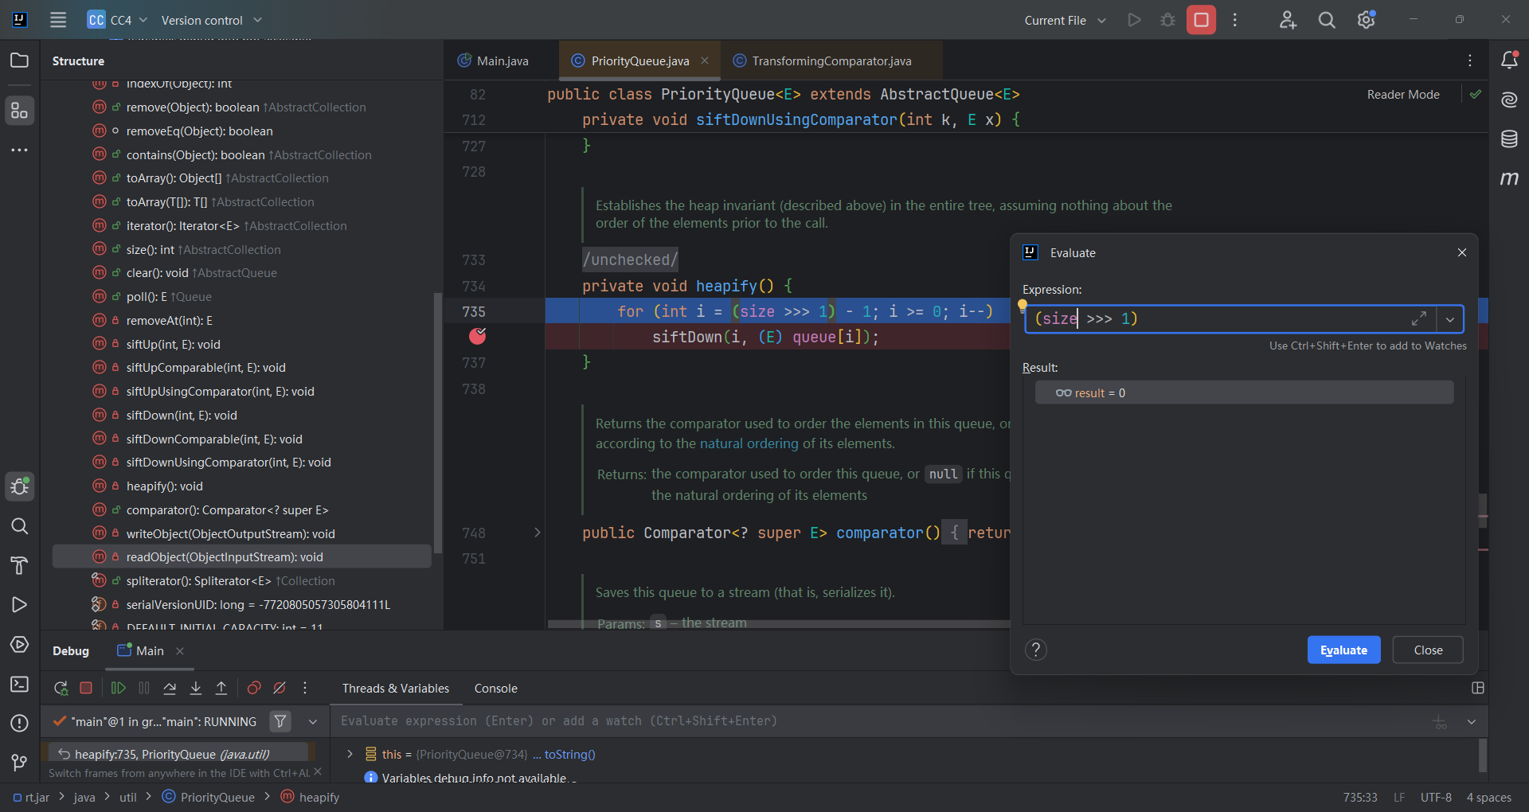Viewport: 1529px width, 812px height.
Task: Click the debug variables vertical scrollbar
Action: pos(1483,755)
